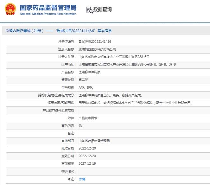Screen dimensions: 210x185
Task: Click the 数据查询 heading text
Action: click(x=102, y=10)
